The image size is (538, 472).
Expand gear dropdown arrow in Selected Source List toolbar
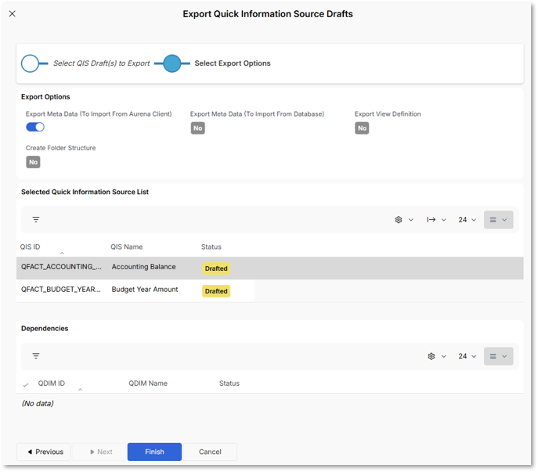[x=411, y=220]
